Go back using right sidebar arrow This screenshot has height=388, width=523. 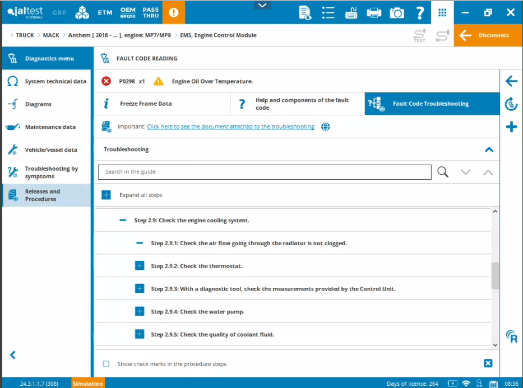click(x=511, y=81)
